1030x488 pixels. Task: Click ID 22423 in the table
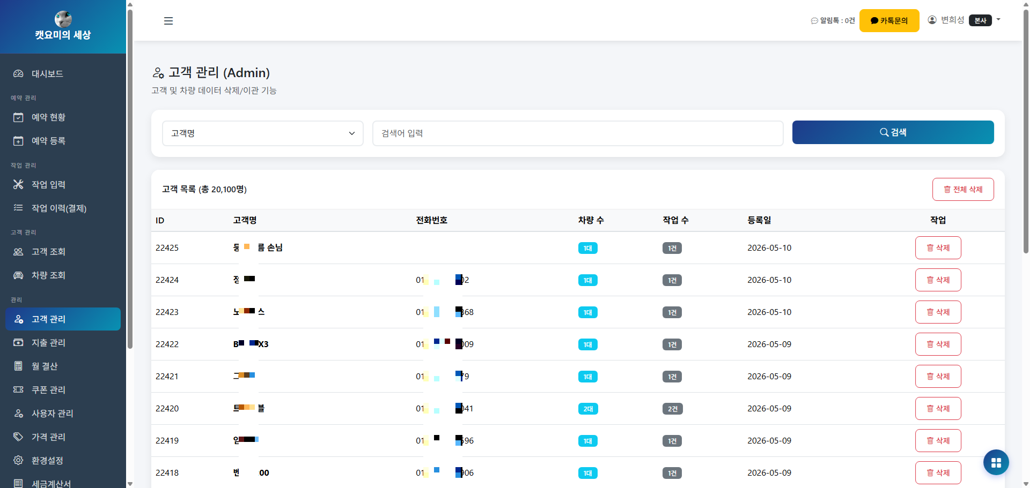(x=167, y=312)
